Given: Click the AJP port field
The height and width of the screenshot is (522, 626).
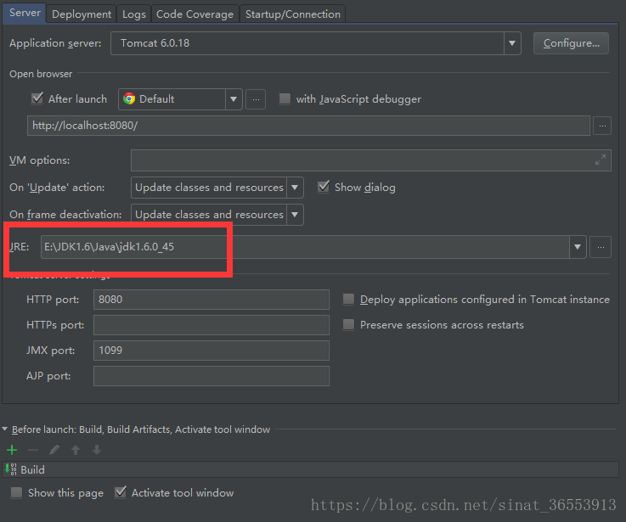Looking at the screenshot, I should coord(211,376).
